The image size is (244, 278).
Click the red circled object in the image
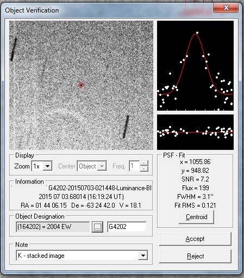point(81,85)
